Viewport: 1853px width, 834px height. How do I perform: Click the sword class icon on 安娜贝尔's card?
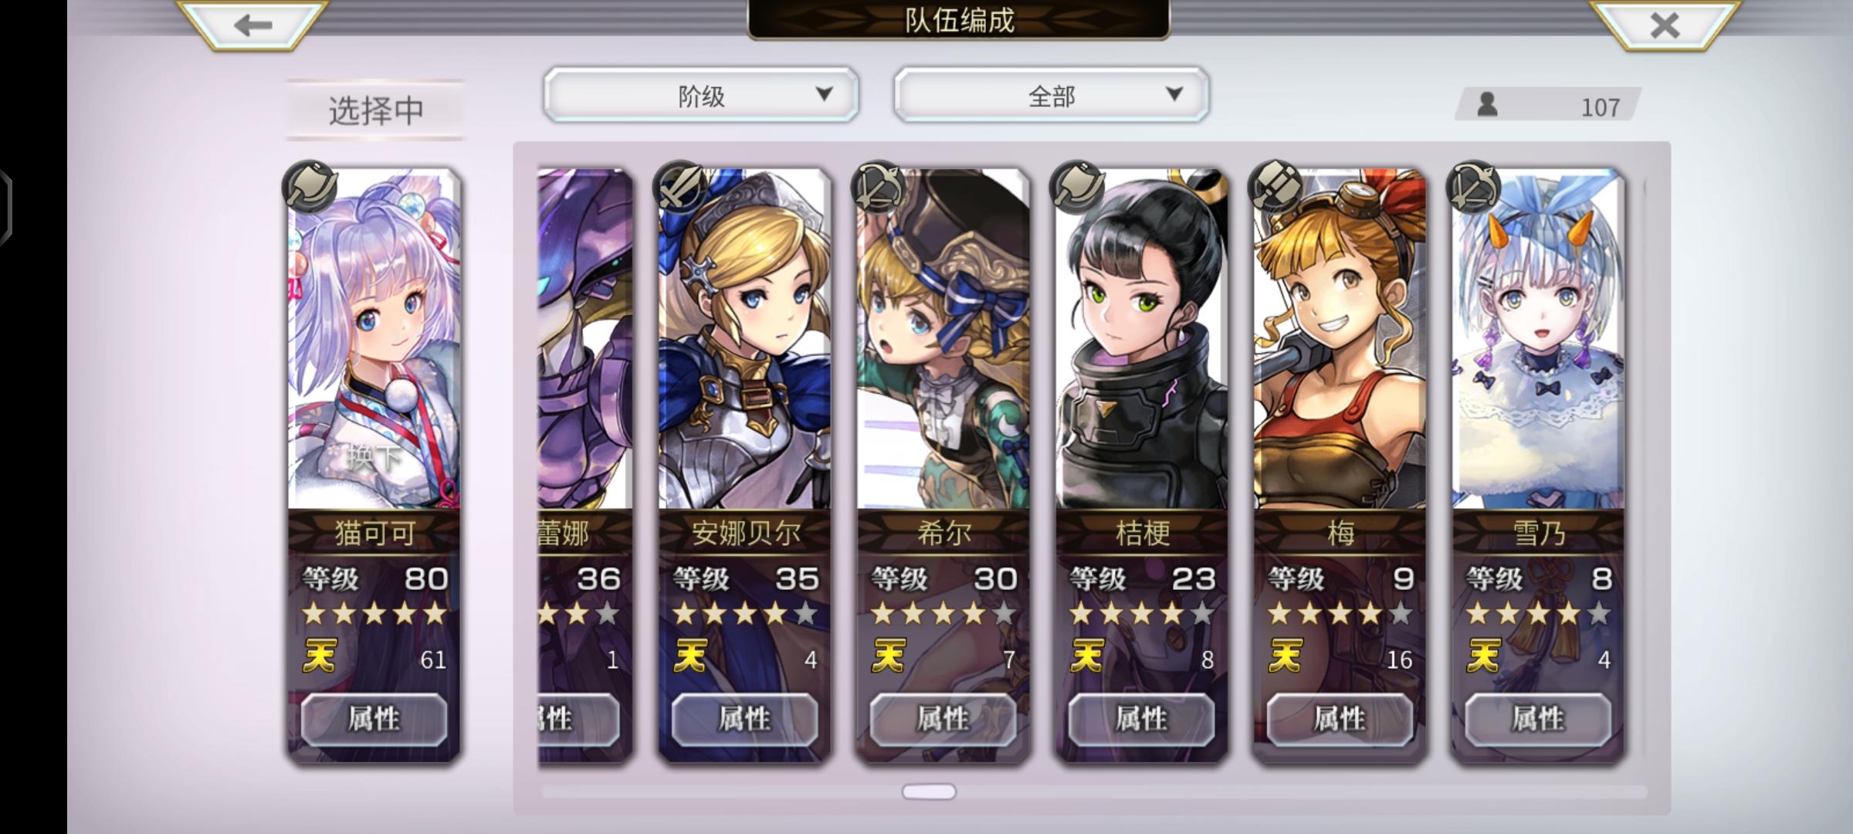pyautogui.click(x=680, y=186)
